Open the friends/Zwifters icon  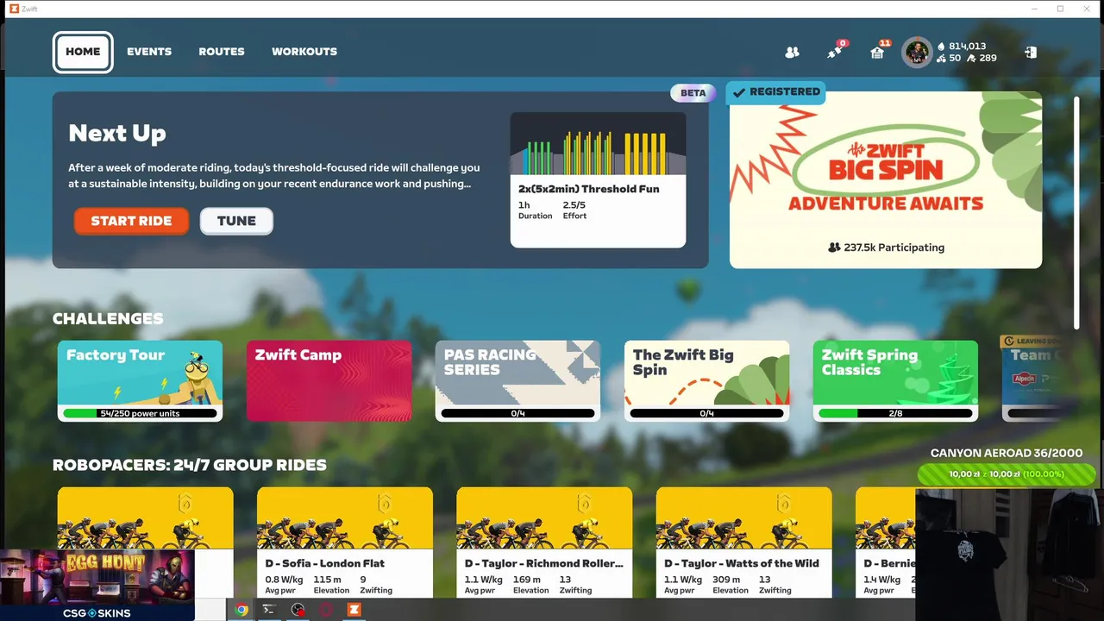pos(792,53)
